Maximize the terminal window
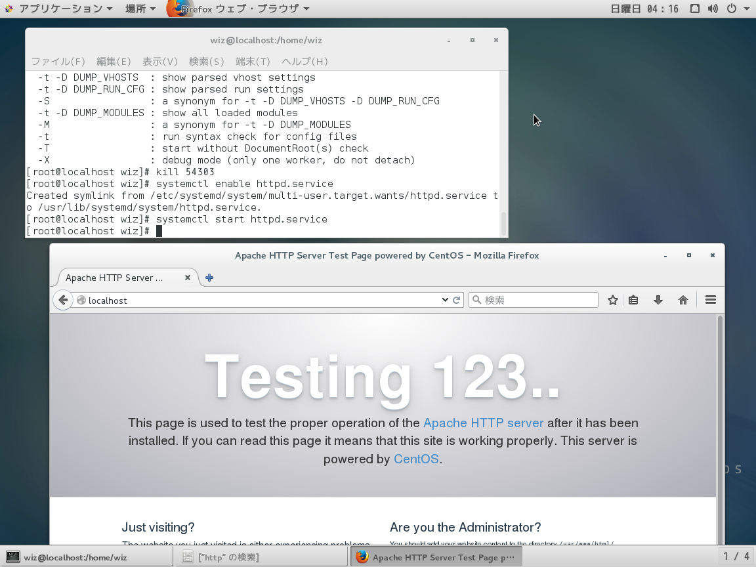 click(x=472, y=40)
